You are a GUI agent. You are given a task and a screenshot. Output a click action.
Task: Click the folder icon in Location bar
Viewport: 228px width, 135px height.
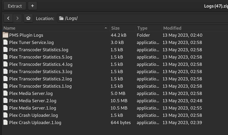pyautogui.click(x=61, y=18)
